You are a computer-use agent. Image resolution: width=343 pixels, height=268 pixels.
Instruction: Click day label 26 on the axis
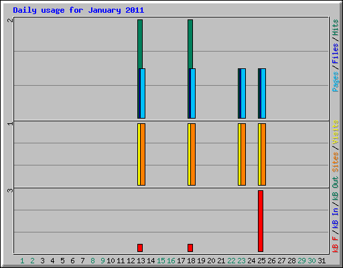pyautogui.click(x=271, y=261)
